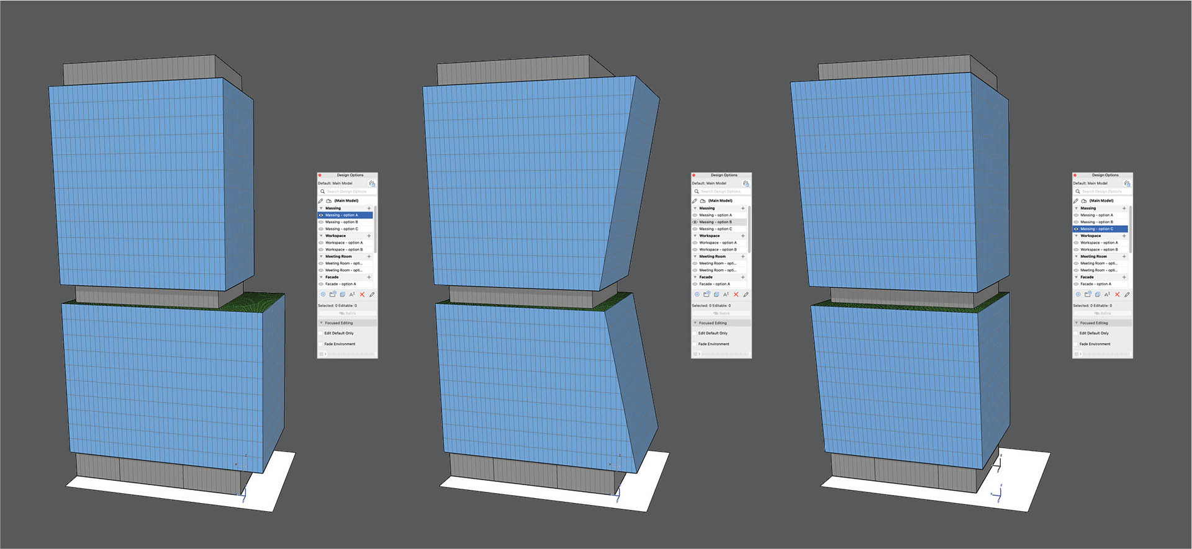Add option with plus beside Facade, left palette

[369, 277]
